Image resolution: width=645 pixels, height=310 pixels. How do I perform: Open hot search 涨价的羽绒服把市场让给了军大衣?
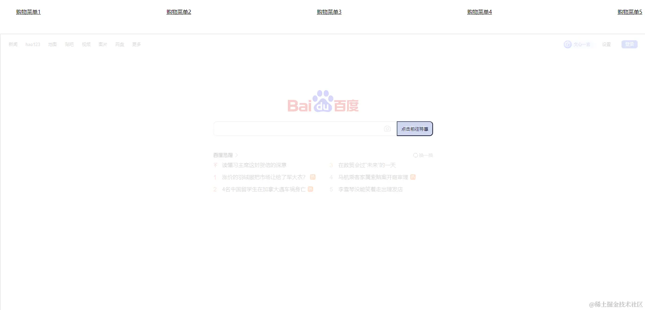point(264,177)
